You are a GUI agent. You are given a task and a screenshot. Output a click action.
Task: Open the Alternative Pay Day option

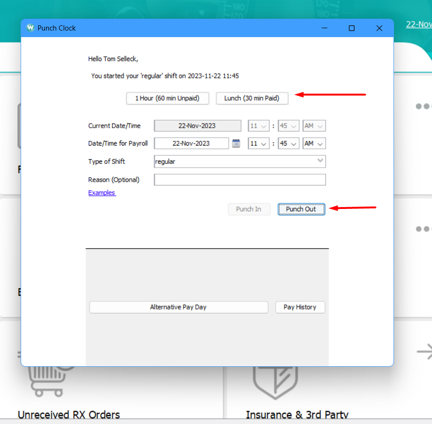click(x=178, y=307)
